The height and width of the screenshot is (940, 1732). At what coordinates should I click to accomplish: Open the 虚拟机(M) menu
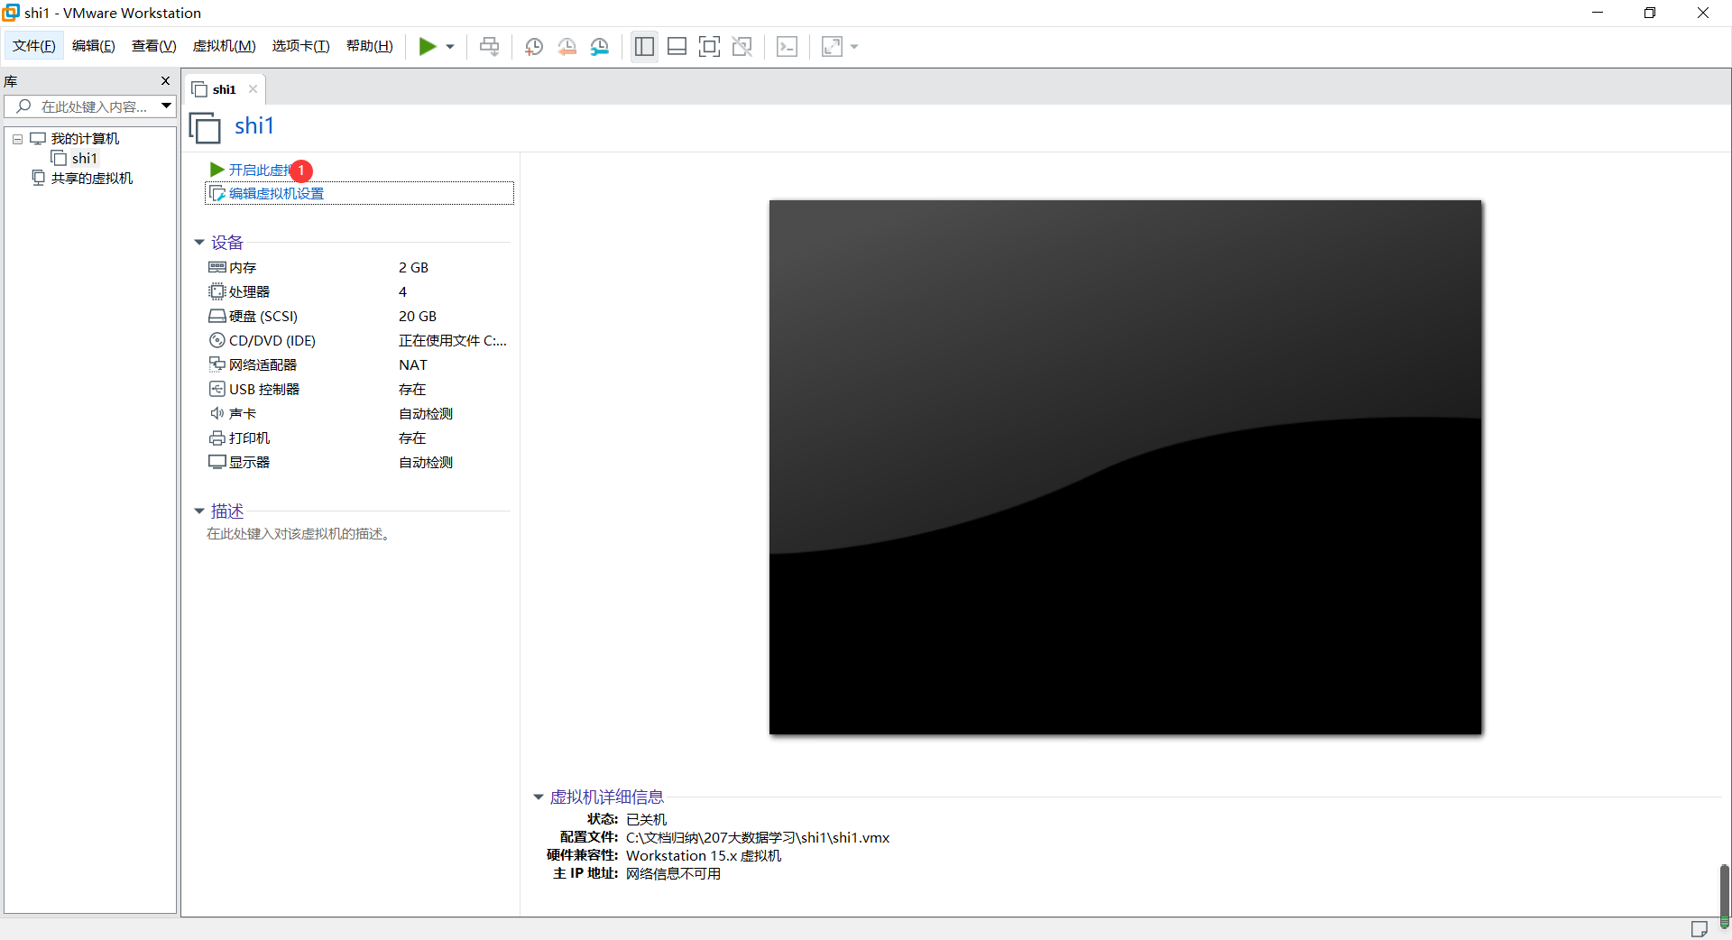click(225, 46)
